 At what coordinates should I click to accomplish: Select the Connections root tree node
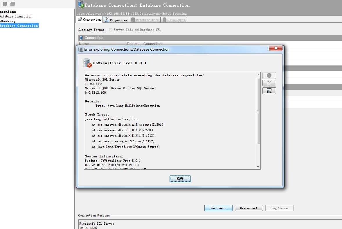(8, 12)
